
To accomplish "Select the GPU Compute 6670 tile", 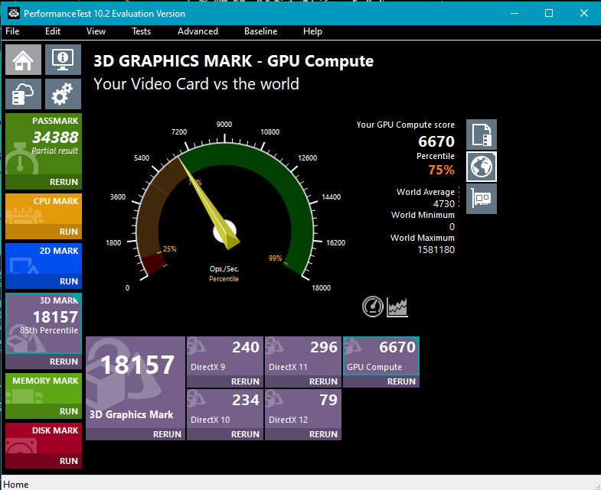I will click(381, 356).
